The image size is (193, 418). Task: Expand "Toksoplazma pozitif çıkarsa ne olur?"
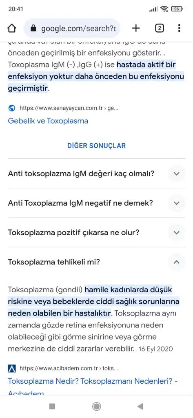96,232
